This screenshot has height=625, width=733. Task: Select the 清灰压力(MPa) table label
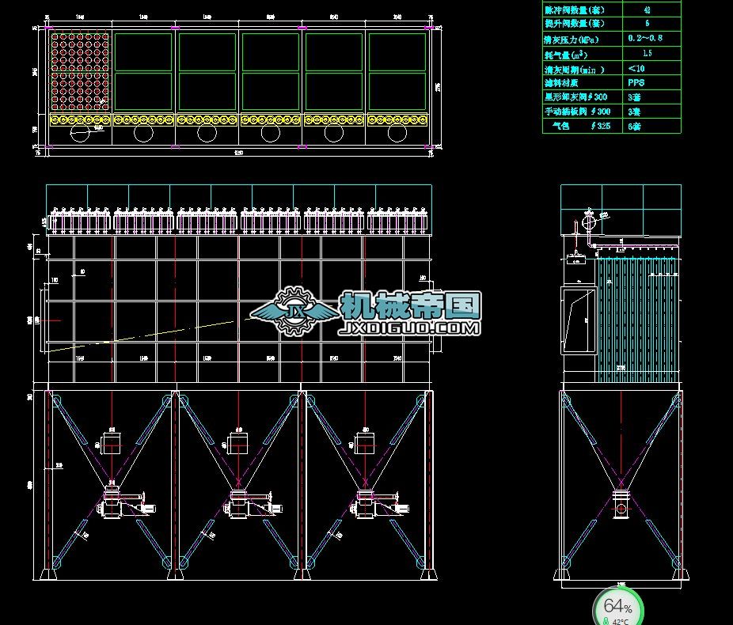[x=572, y=40]
